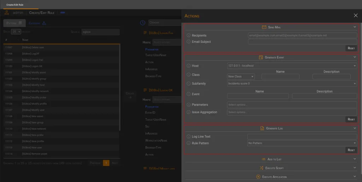Select the [SGBox] Delete user row
The width and height of the screenshot is (362, 182).
point(61,47)
